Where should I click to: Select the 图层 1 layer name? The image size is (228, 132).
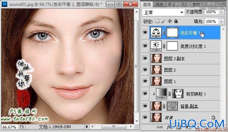click(x=170, y=81)
